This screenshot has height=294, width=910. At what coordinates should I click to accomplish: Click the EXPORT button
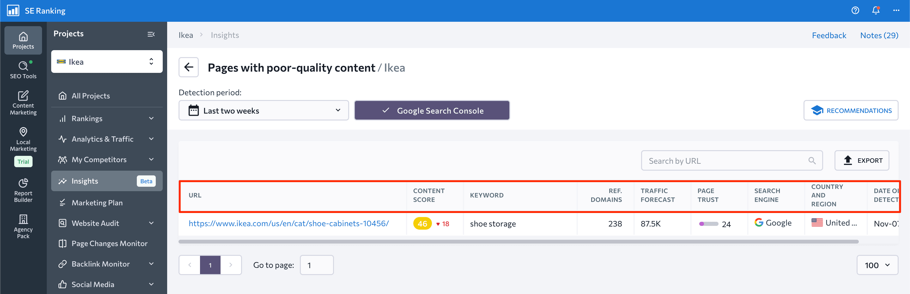(862, 160)
